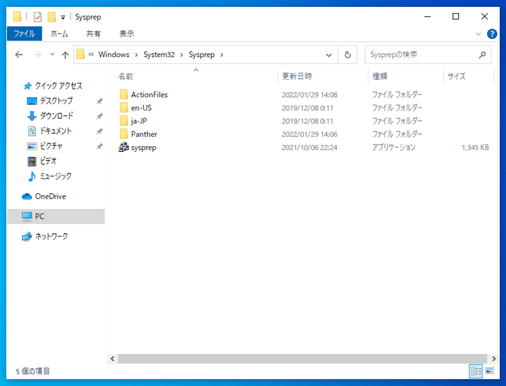Close the Sysprep Explorer window
Screen dimensions: 506x386
pos(484,16)
